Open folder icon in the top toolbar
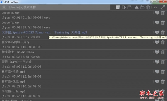This screenshot has width=167, height=101. [x=143, y=7]
